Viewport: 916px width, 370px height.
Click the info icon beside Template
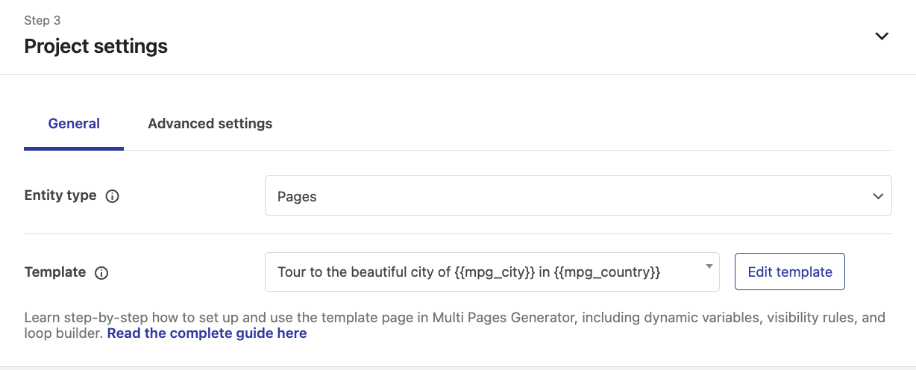click(x=102, y=273)
